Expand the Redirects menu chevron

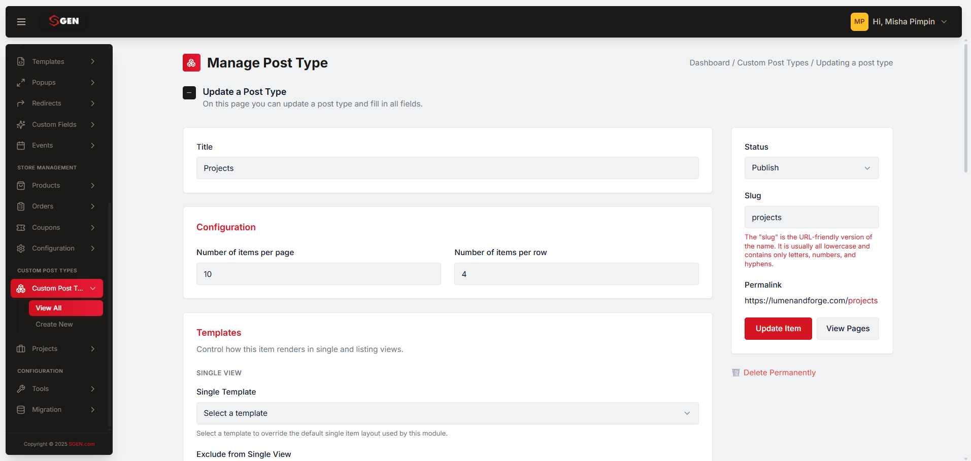coord(93,103)
